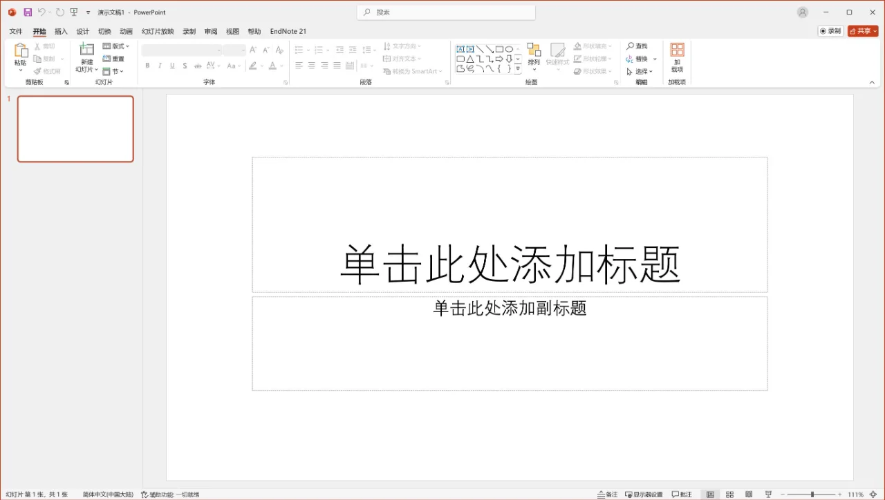Open the EndNote 21 ribbon tab

click(x=288, y=31)
